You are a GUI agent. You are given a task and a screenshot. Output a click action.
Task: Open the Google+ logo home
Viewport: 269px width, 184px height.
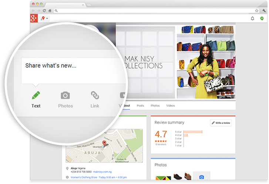(x=34, y=18)
